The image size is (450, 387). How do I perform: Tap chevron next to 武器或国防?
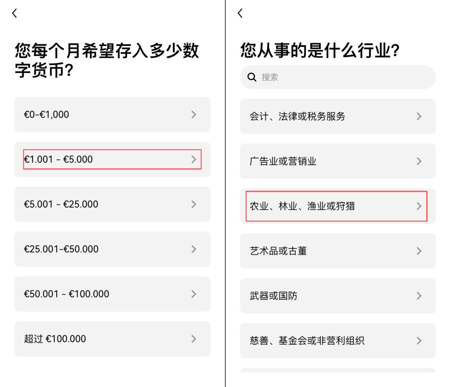[x=419, y=296]
